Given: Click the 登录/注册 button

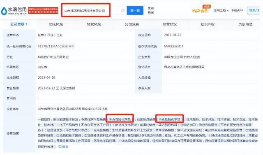Looking at the screenshot, I should tap(254, 10).
